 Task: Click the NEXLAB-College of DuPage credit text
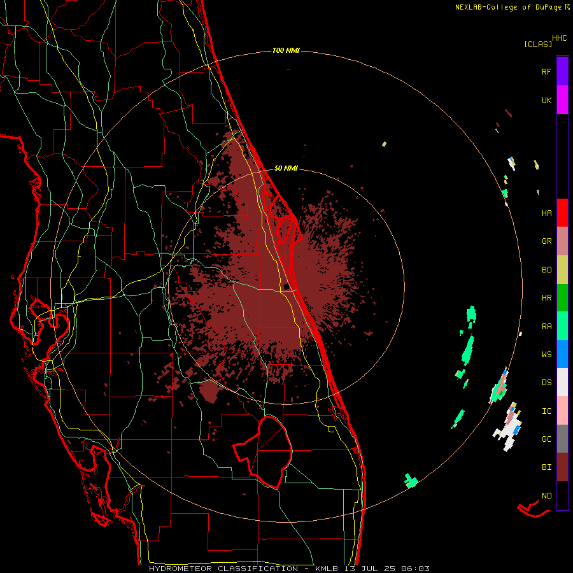pyautogui.click(x=510, y=7)
